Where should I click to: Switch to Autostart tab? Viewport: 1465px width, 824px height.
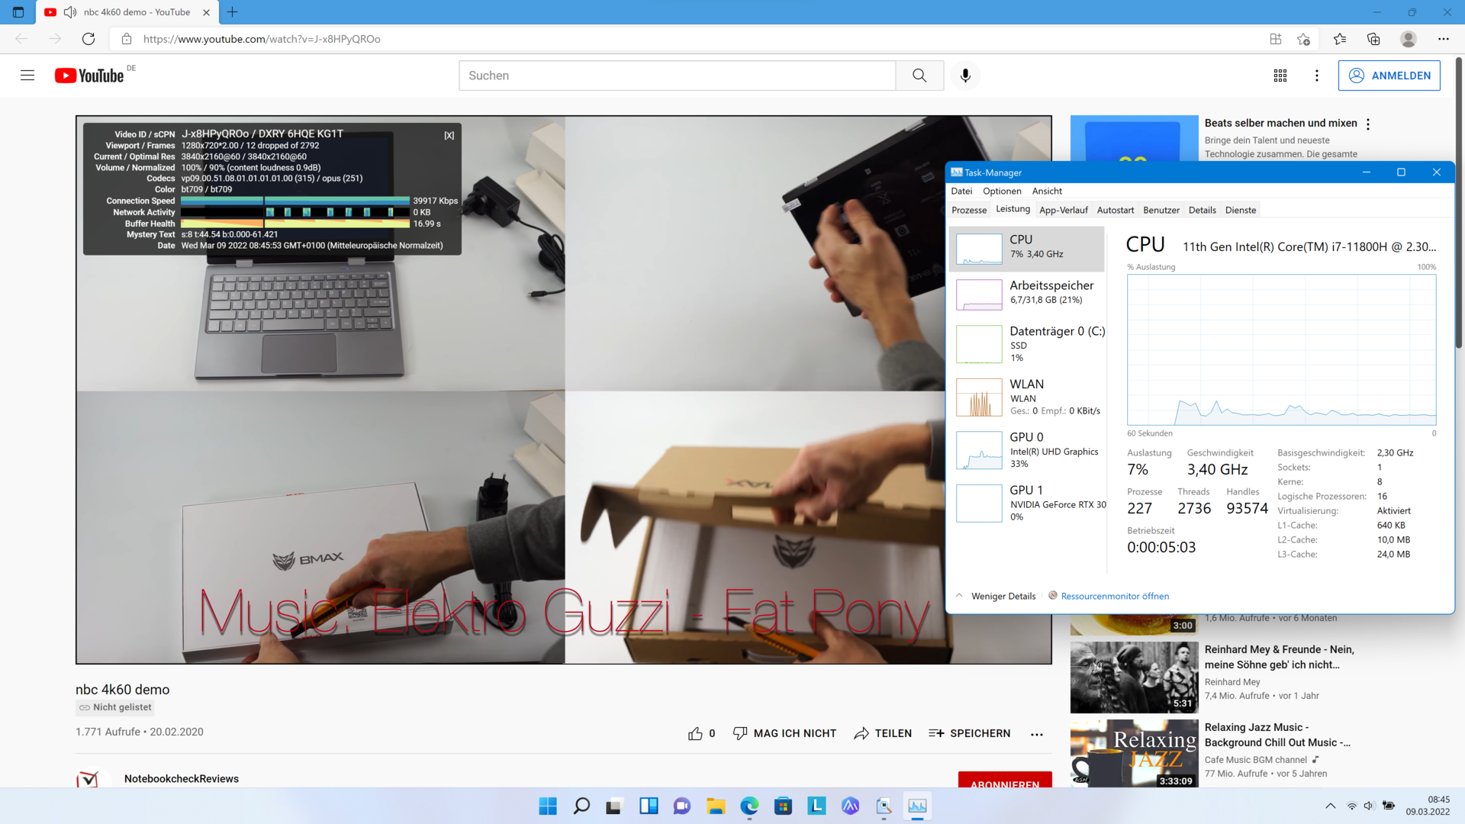click(1116, 210)
